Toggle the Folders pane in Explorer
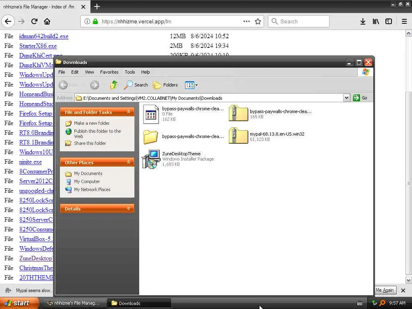412x309 pixels. click(165, 85)
